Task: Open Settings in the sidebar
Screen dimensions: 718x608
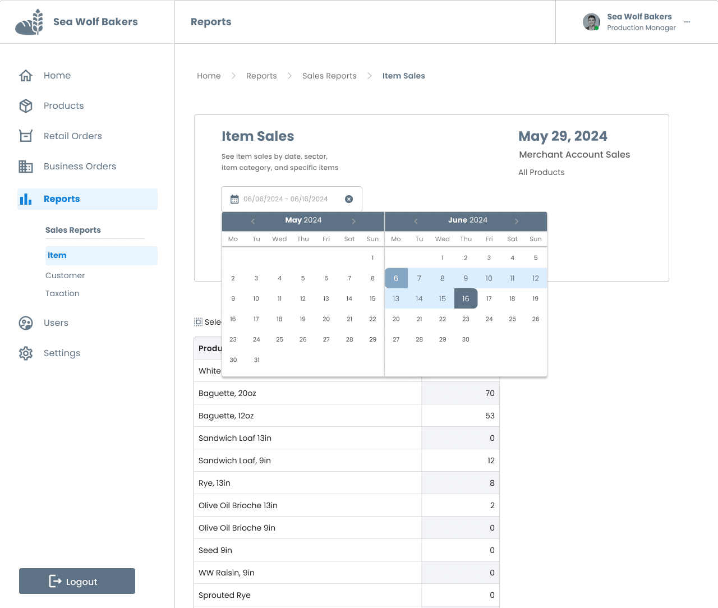Action: click(62, 353)
